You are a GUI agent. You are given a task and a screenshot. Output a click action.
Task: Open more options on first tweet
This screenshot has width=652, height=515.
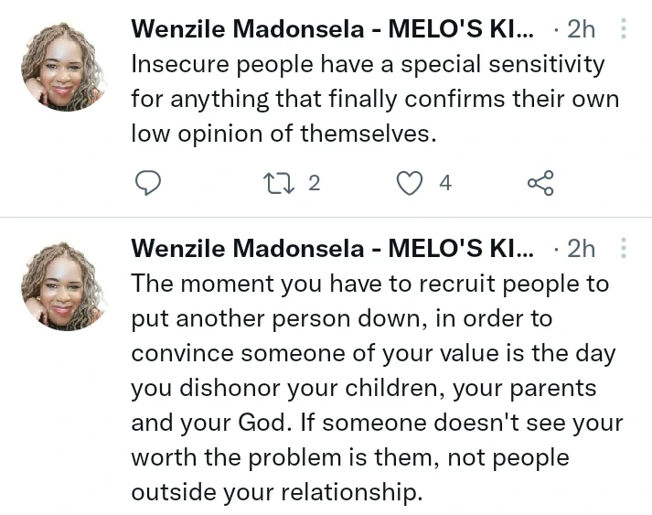pyautogui.click(x=623, y=28)
